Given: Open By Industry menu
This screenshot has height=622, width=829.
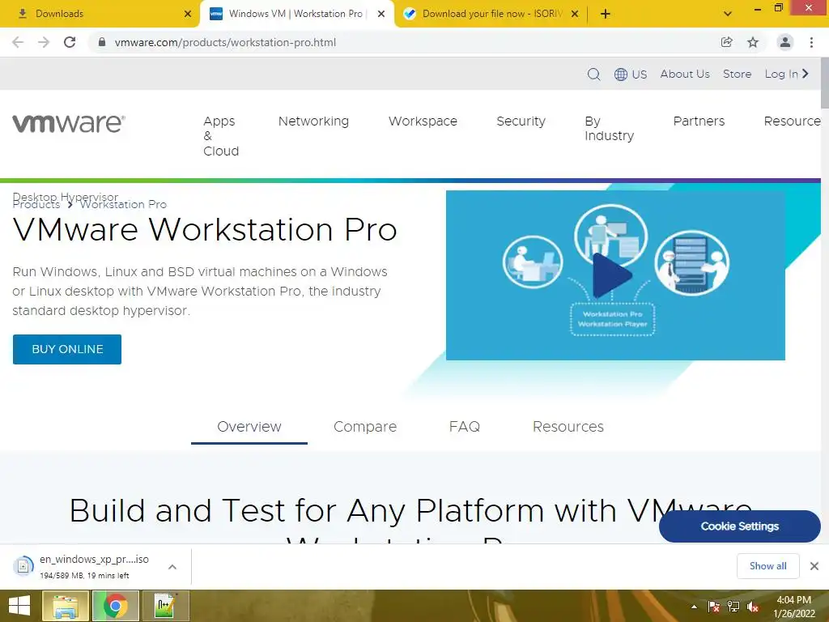Looking at the screenshot, I should (x=609, y=129).
